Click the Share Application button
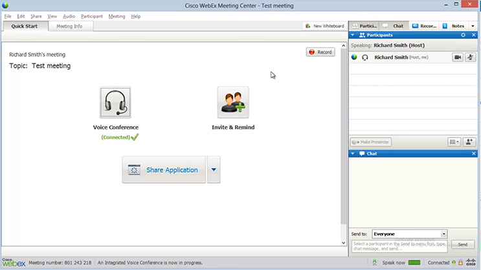The height and width of the screenshot is (270, 481). (164, 170)
